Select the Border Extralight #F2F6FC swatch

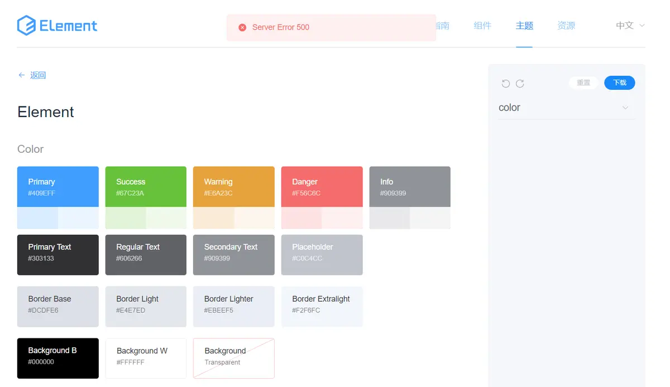322,307
